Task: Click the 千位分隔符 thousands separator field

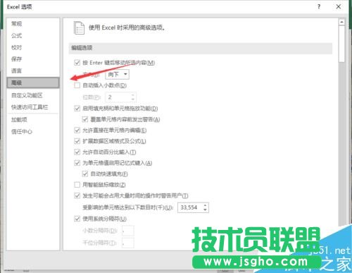Action: (x=128, y=243)
